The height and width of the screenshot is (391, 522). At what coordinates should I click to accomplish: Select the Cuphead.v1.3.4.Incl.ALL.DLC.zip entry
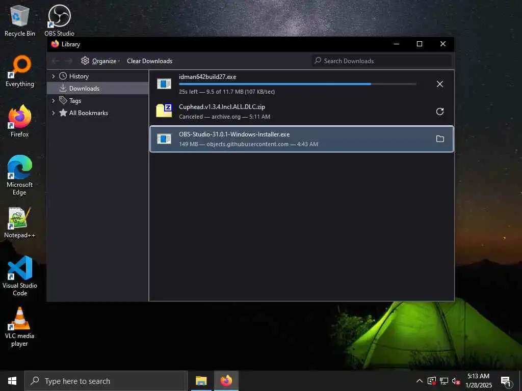coord(302,111)
